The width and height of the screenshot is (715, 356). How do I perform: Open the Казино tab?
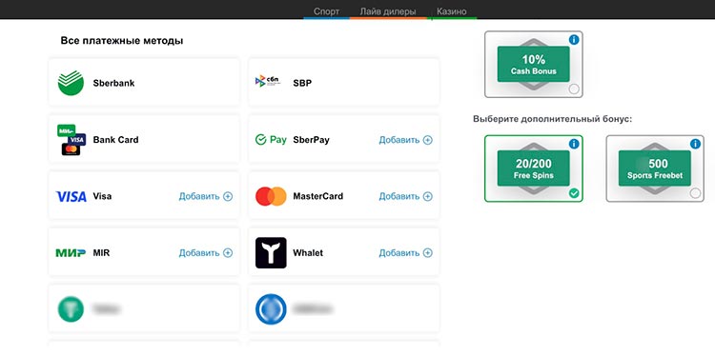[x=452, y=11]
